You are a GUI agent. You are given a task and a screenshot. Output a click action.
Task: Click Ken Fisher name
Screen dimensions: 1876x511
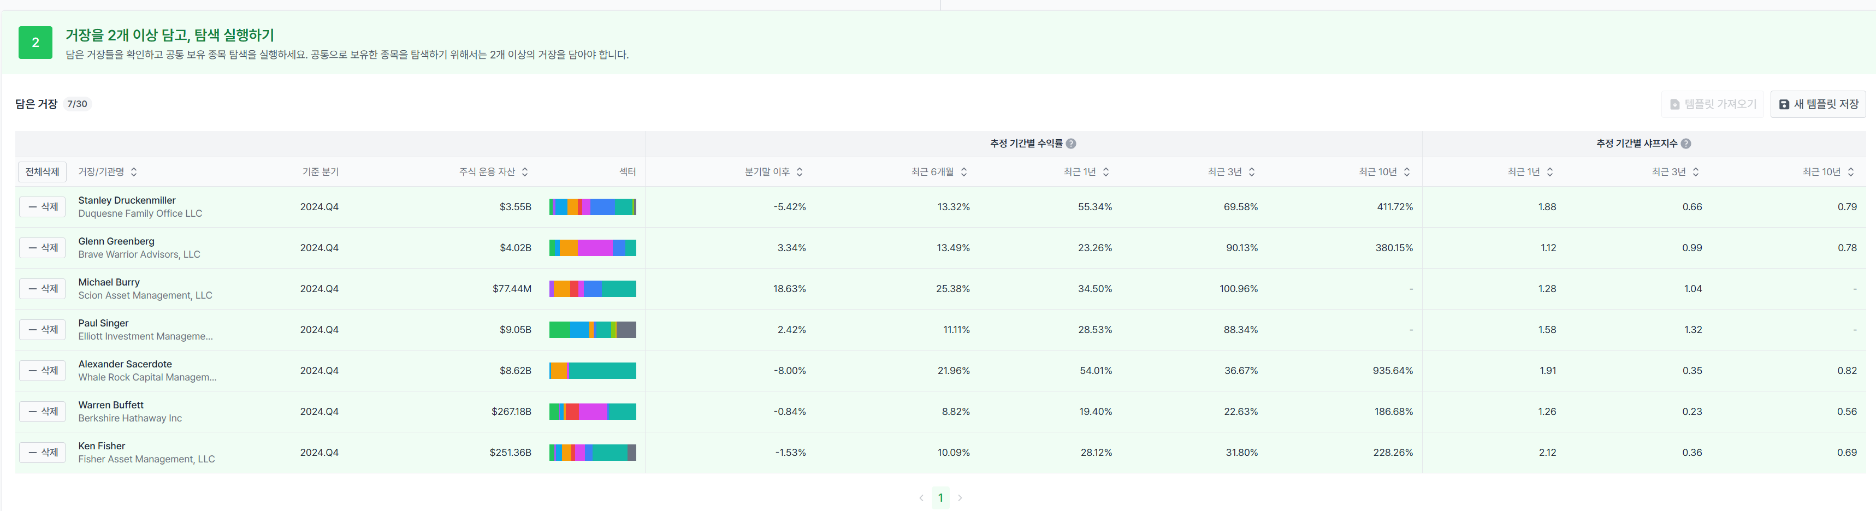[x=102, y=446]
